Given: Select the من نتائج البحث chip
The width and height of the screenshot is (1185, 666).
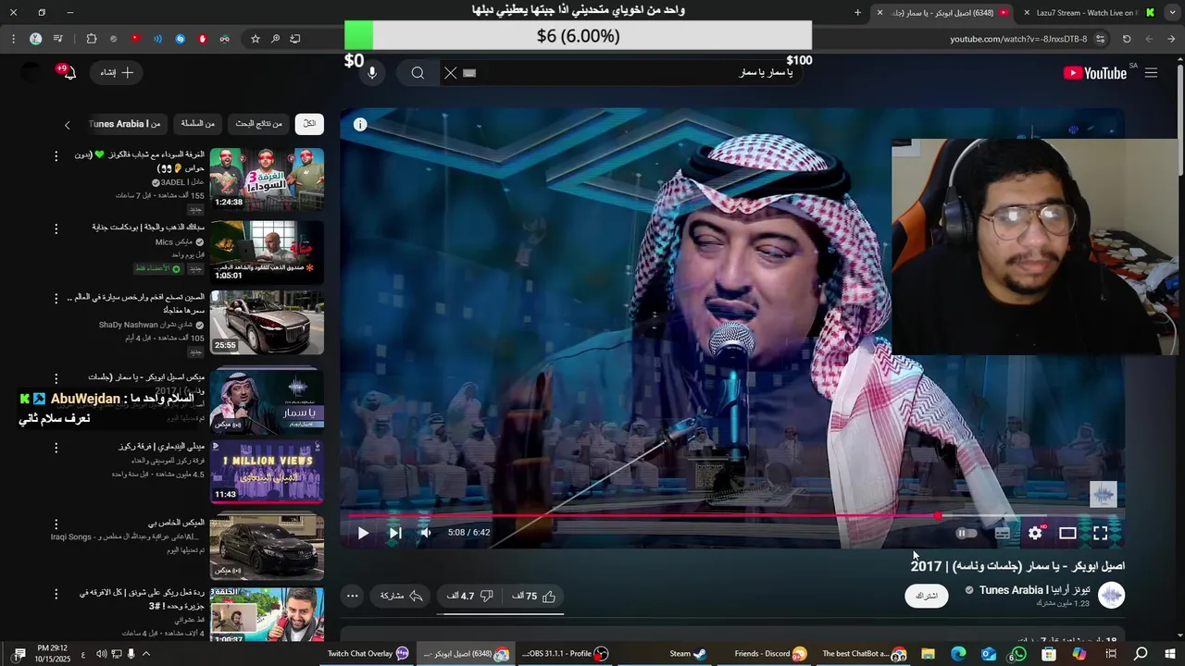Looking at the screenshot, I should pos(259,124).
